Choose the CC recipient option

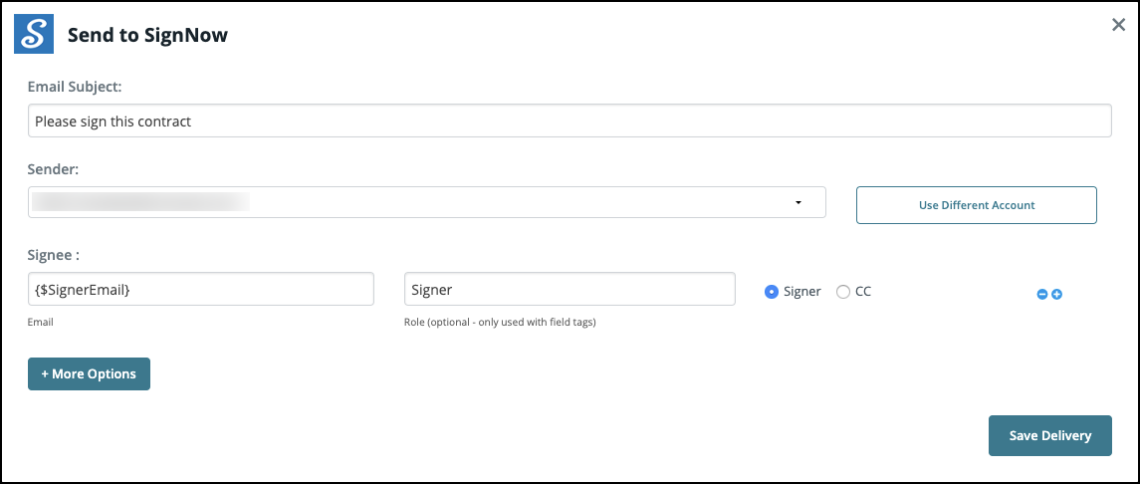(x=843, y=292)
